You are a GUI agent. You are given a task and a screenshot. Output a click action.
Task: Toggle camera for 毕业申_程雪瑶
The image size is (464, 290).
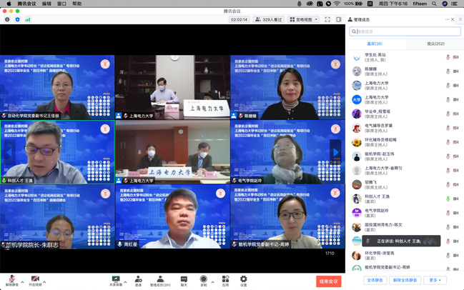click(x=455, y=114)
